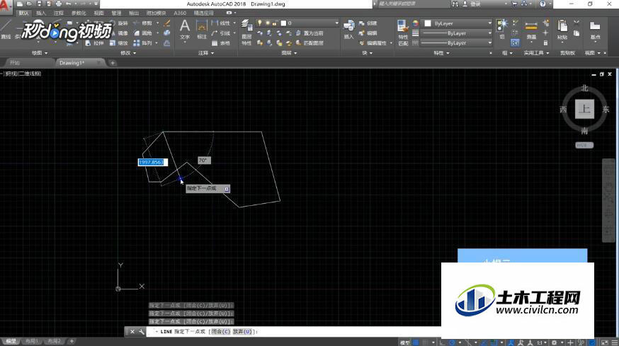Open the AutoCAD application menu button
619x346 pixels.
click(x=6, y=6)
